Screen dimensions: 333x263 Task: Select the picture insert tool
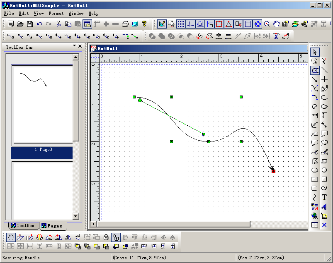[x=324, y=216]
